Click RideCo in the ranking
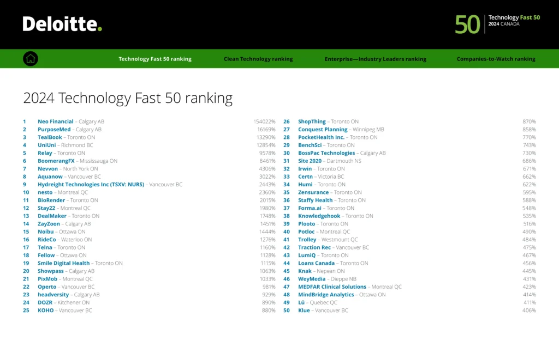 point(47,239)
